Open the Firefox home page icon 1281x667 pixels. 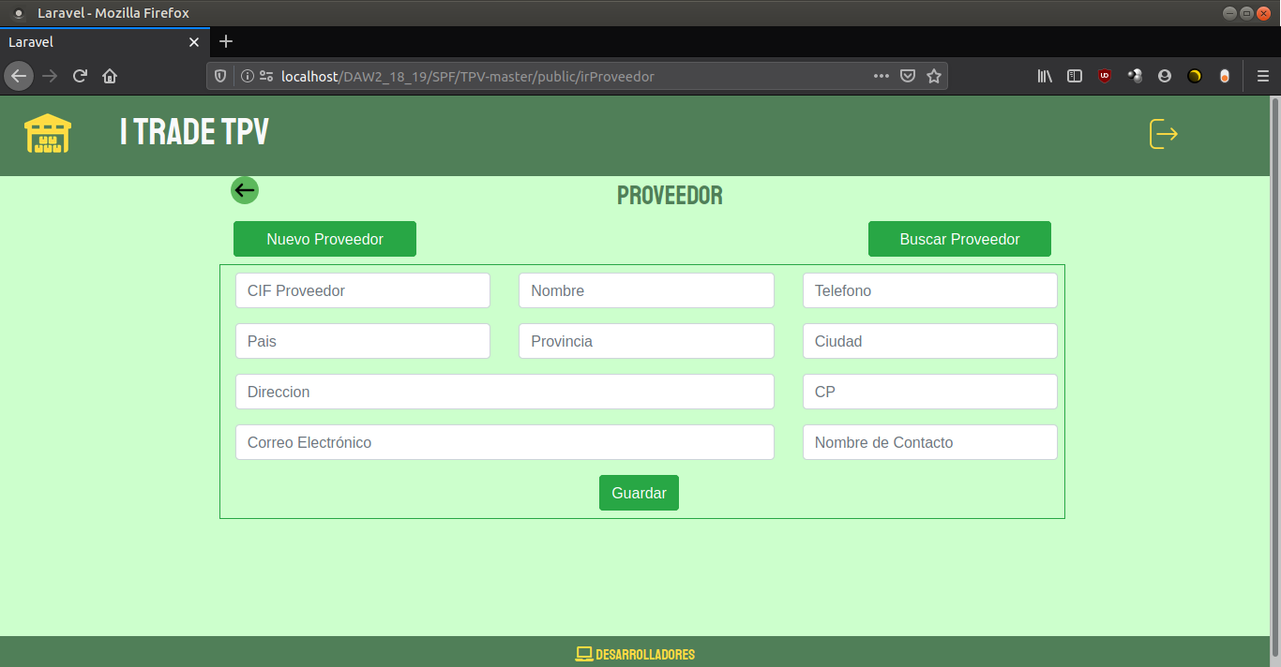click(x=110, y=76)
